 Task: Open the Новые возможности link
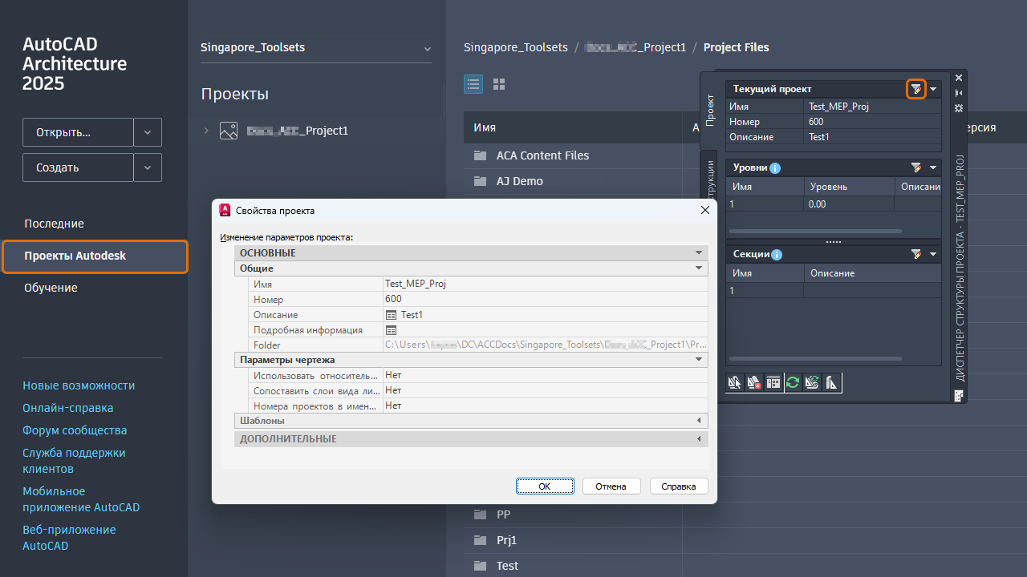[79, 385]
